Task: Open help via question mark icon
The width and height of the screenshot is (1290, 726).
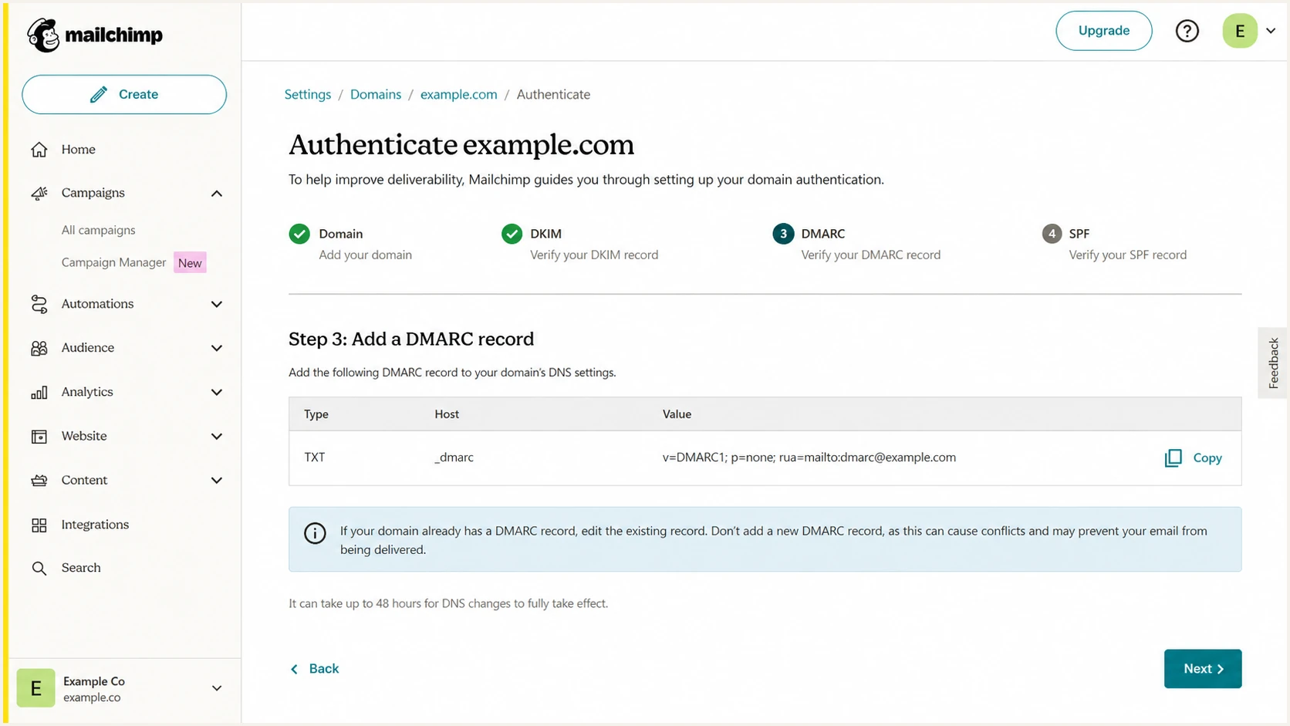Action: point(1187,31)
